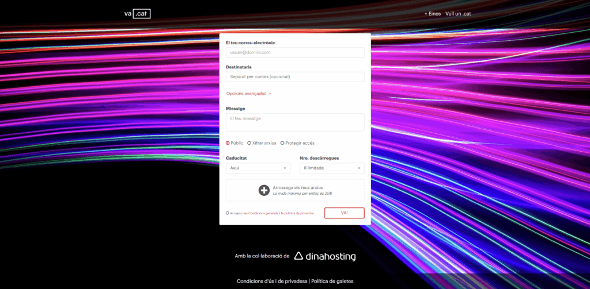
Task: Open the Nre. descàrregues dropdown
Action: 331,168
